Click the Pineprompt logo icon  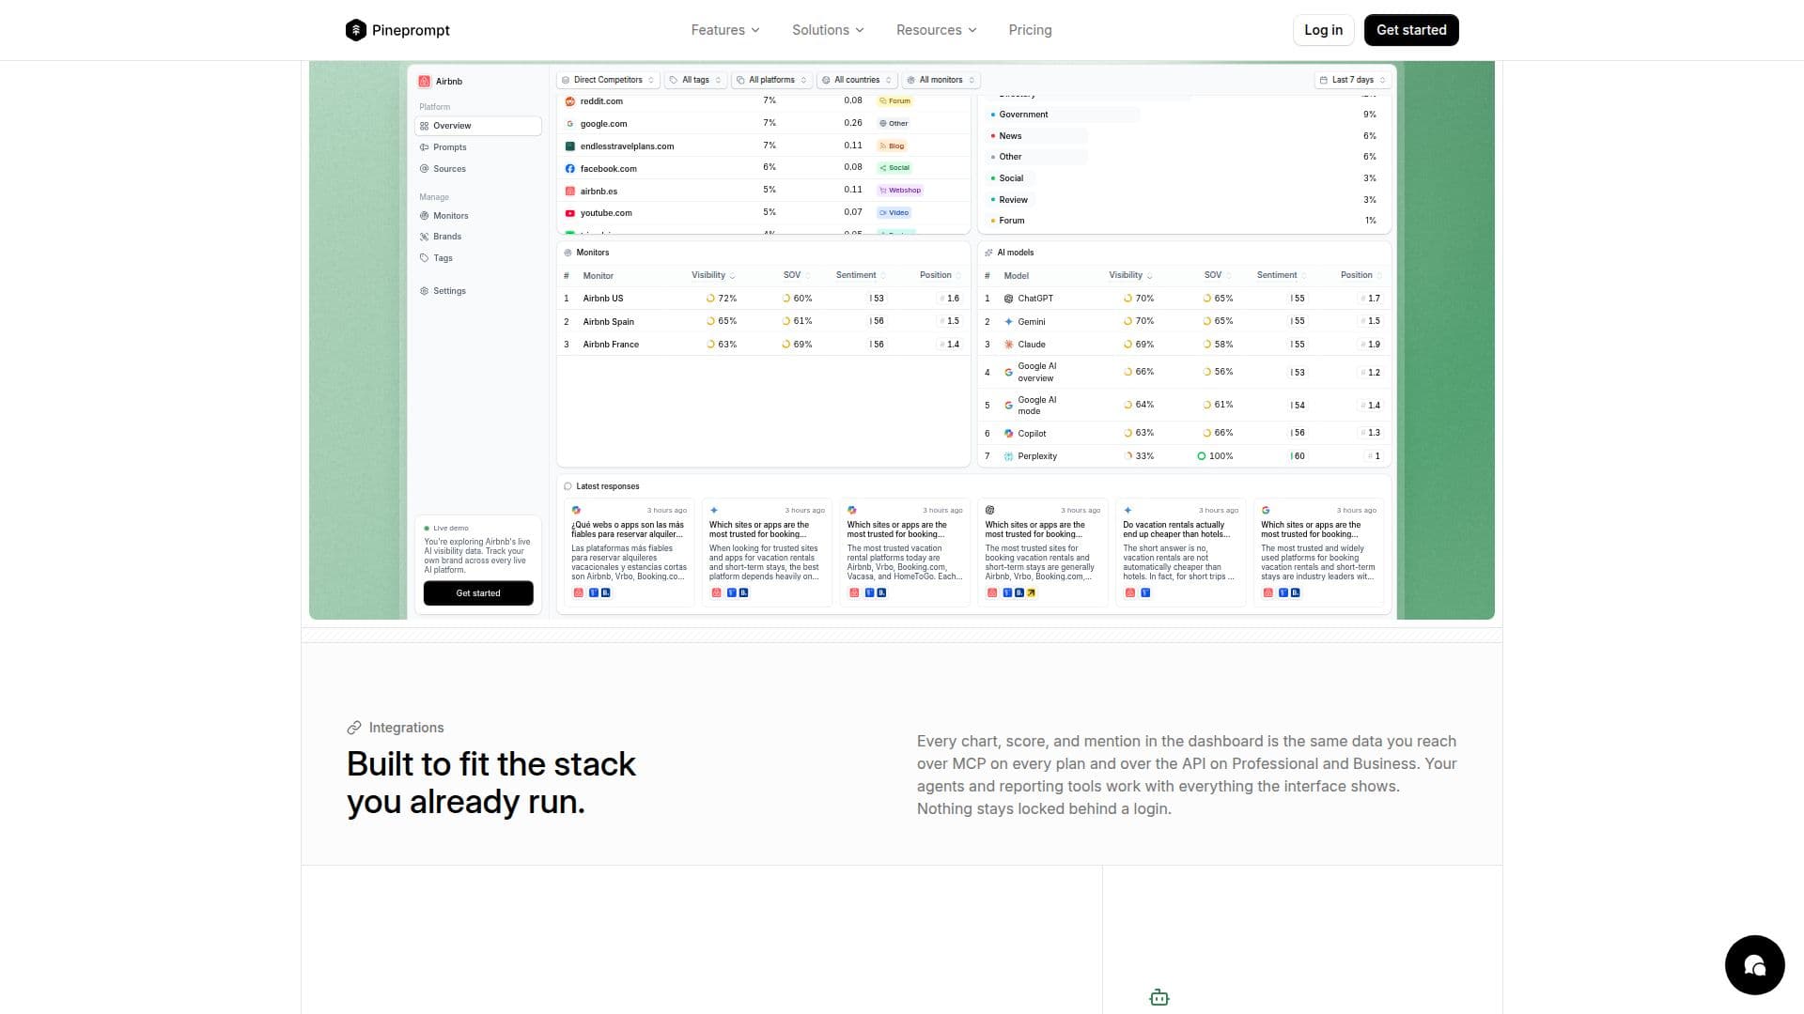point(355,30)
